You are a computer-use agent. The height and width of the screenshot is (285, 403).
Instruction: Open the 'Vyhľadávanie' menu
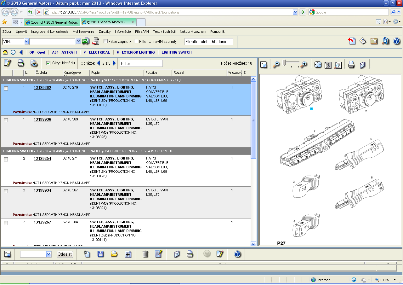83,32
